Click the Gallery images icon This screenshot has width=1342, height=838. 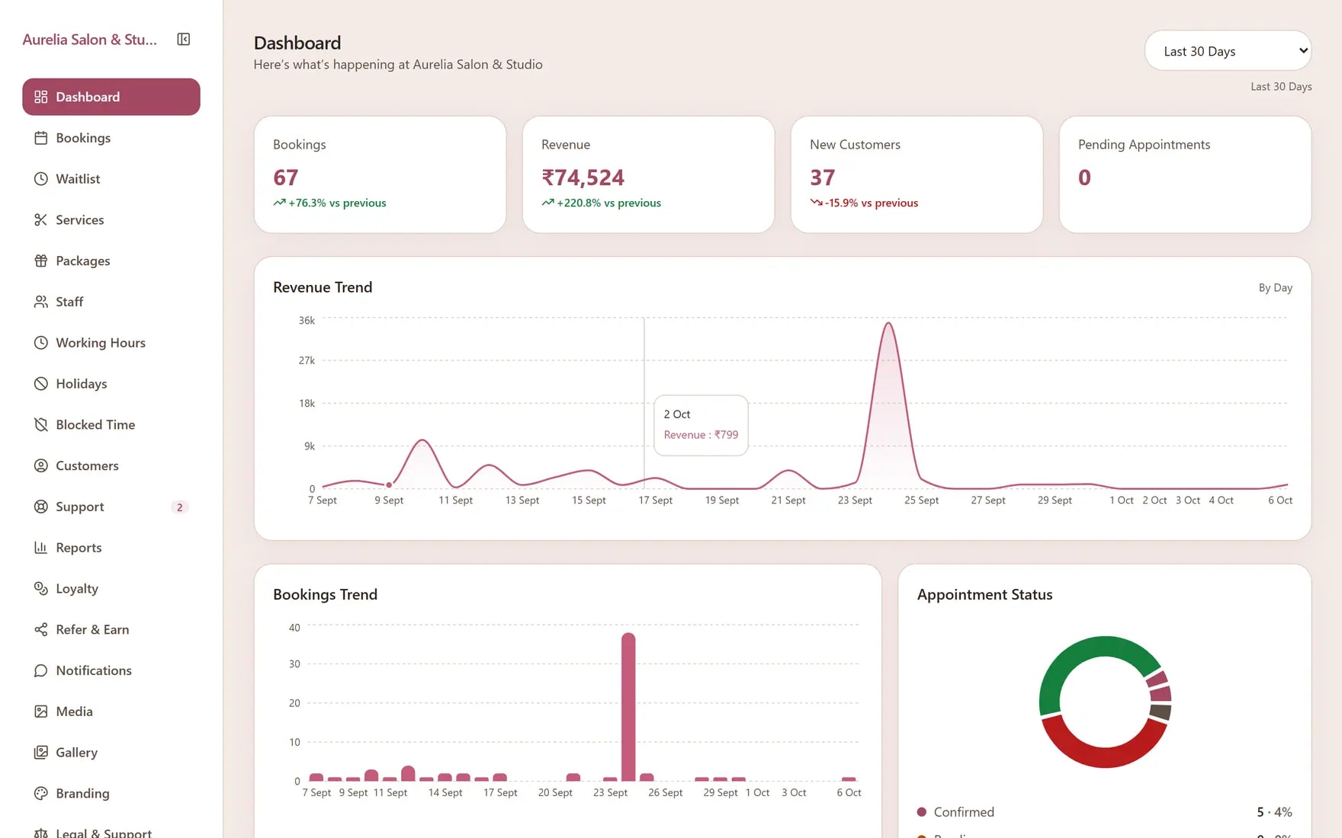41,753
